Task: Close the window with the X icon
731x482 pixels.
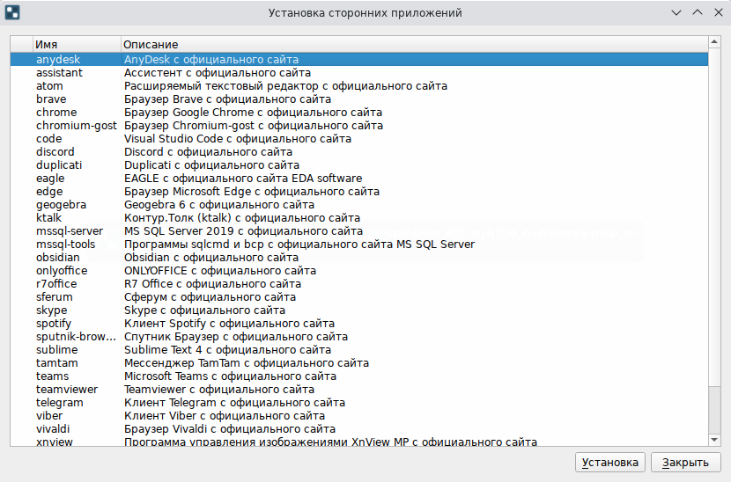Action: [x=719, y=12]
